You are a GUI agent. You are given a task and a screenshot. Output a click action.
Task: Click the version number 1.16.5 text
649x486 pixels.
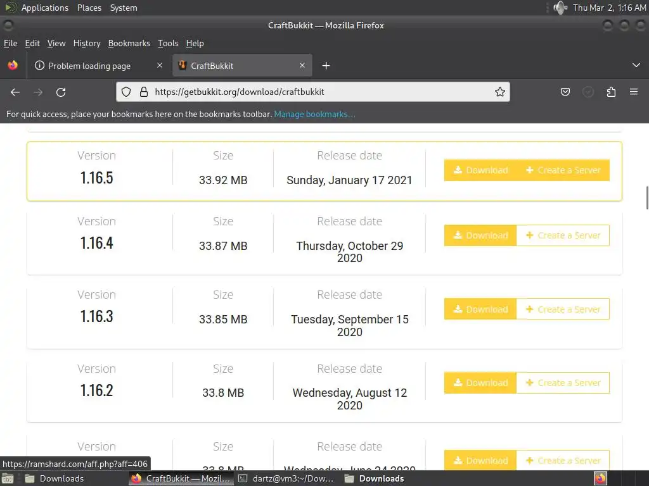pos(96,178)
